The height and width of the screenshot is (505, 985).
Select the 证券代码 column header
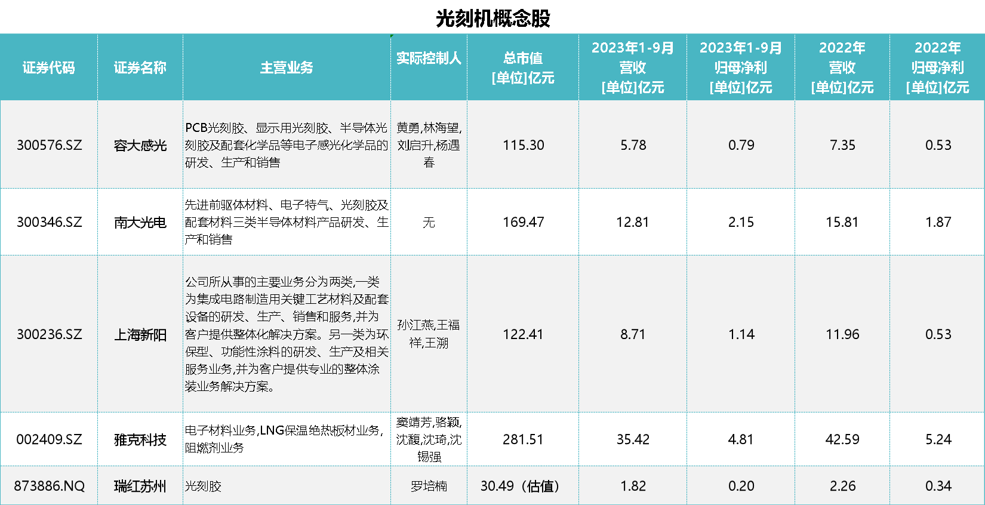[x=49, y=67]
